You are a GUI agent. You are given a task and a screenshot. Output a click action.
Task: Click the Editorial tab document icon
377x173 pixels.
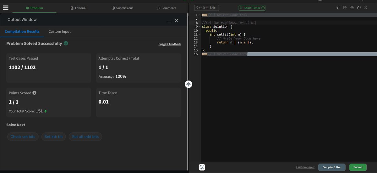click(x=72, y=8)
